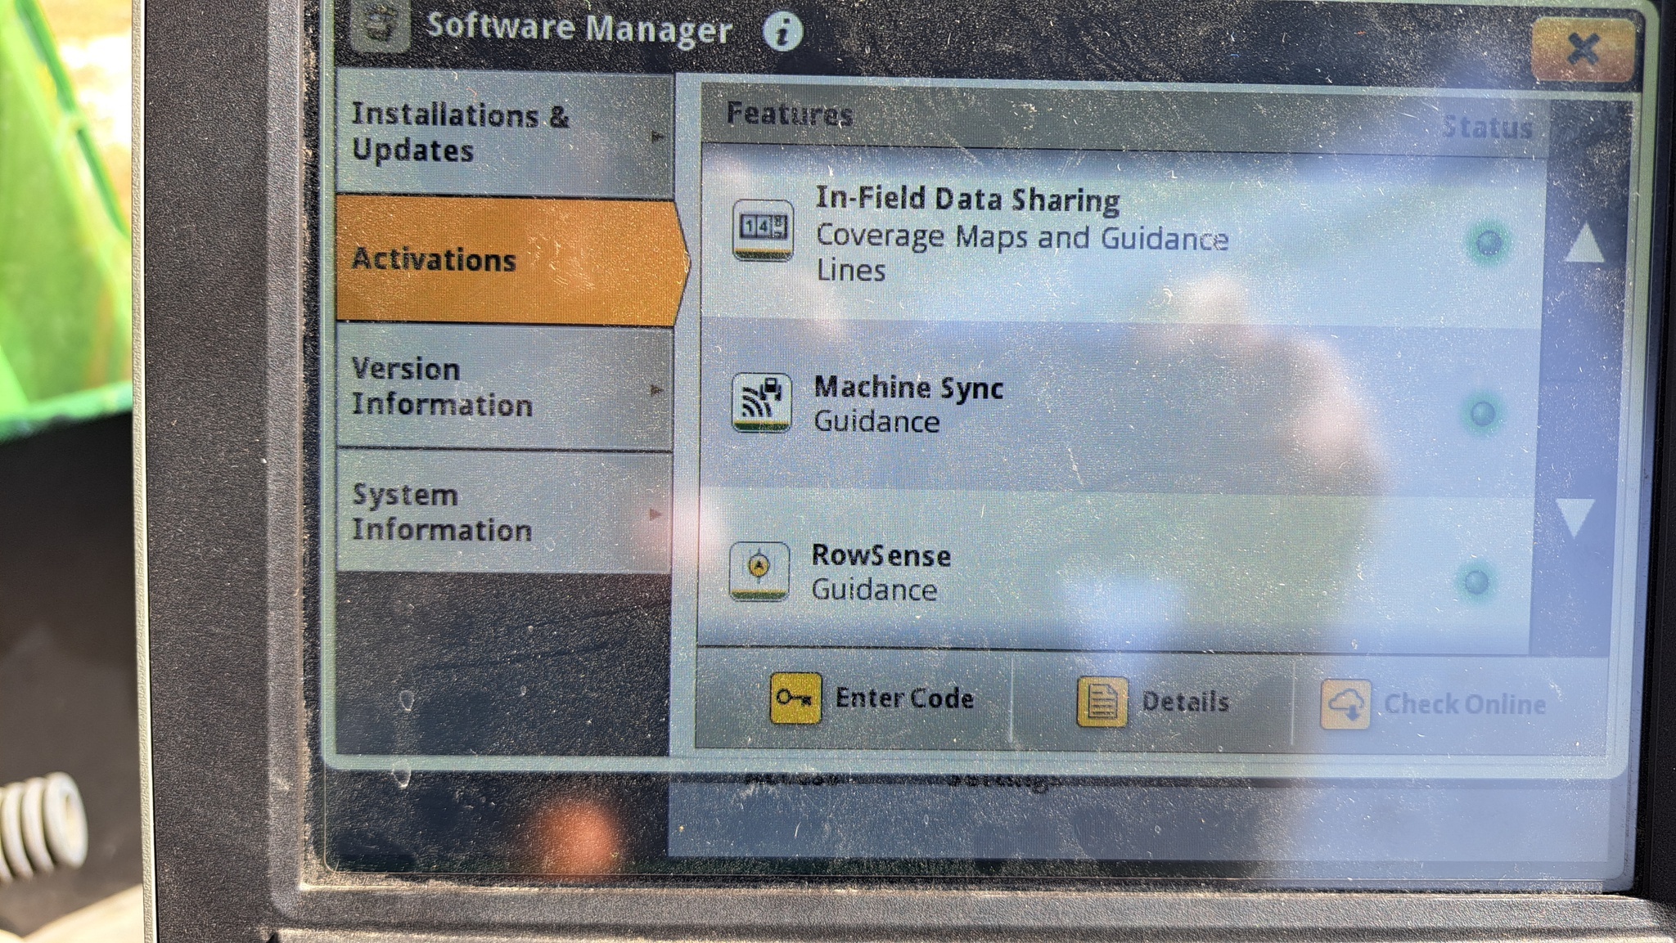This screenshot has height=943, width=1676.
Task: Click the Enter Code button label
Action: (904, 698)
